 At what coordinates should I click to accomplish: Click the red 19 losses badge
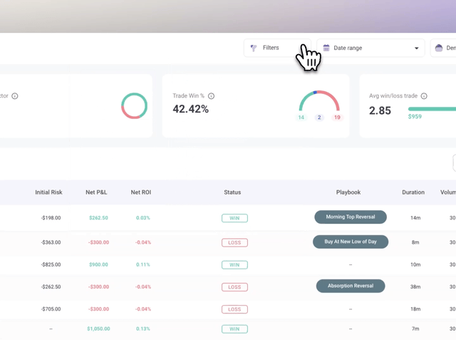337,118
